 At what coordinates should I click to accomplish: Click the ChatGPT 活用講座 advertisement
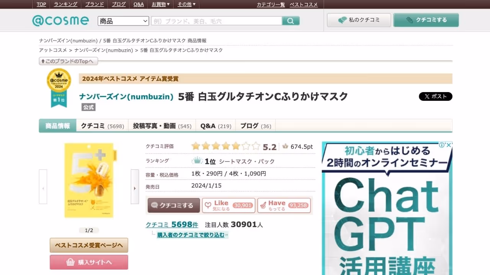(387, 208)
